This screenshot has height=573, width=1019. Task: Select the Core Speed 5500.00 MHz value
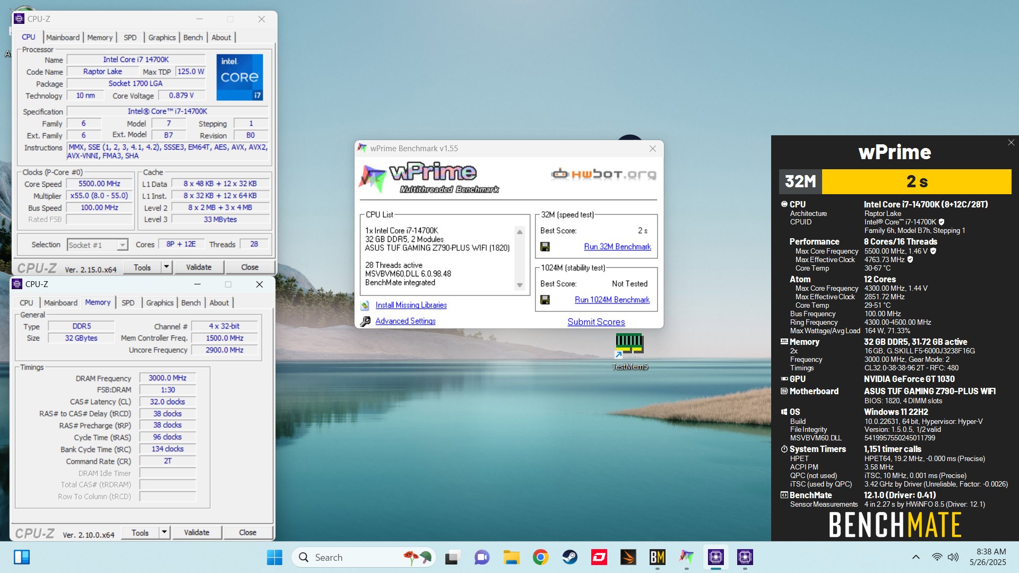pos(99,184)
